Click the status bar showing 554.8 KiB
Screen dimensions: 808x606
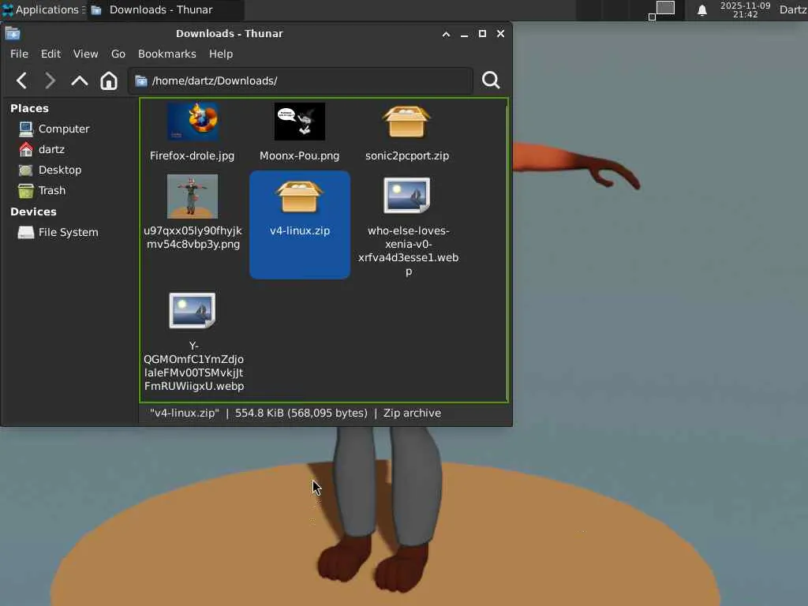295,413
